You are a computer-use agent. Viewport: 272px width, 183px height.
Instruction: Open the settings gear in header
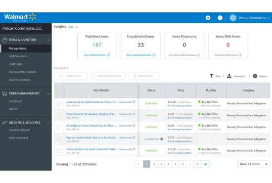tap(208, 18)
